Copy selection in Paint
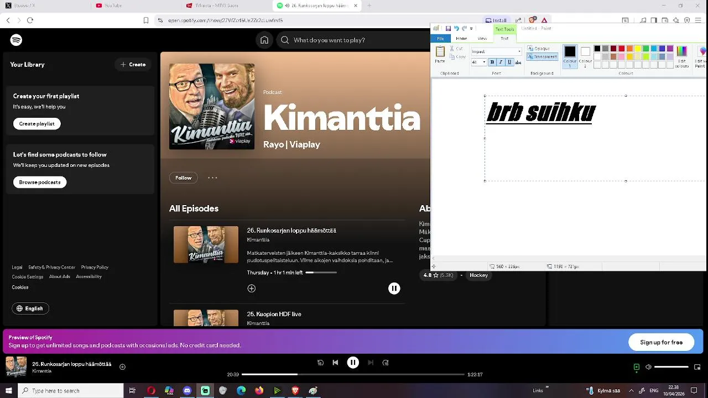 pyautogui.click(x=457, y=56)
